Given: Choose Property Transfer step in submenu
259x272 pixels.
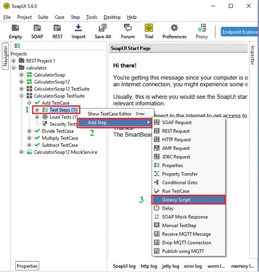Looking at the screenshot, I should 189,174.
